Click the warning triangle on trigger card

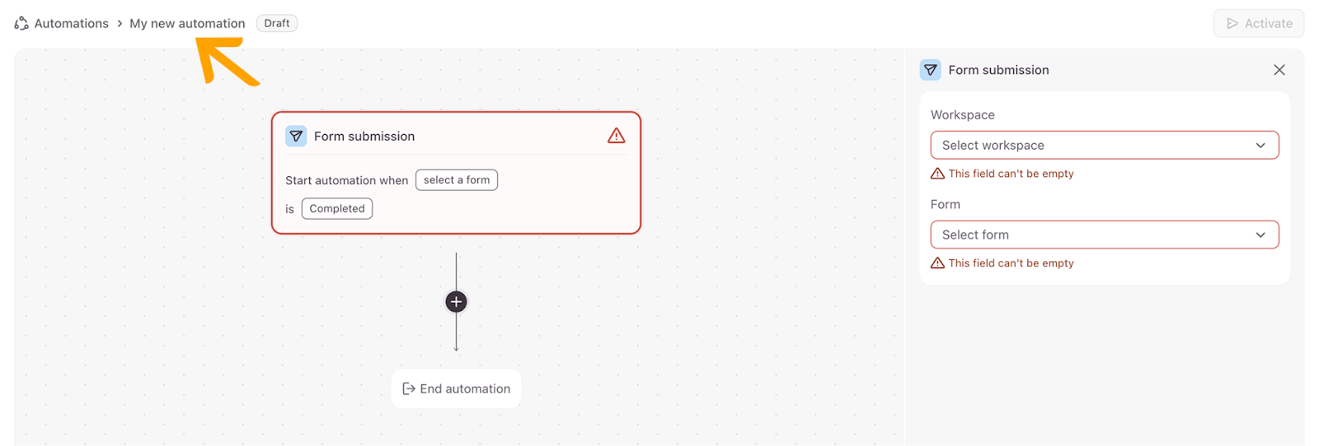(616, 136)
